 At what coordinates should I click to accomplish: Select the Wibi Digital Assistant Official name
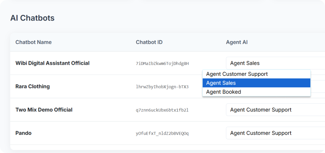click(52, 63)
